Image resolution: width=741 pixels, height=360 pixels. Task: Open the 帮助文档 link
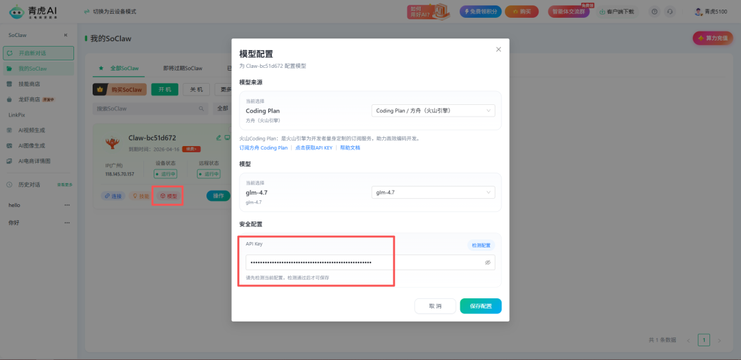(x=350, y=147)
